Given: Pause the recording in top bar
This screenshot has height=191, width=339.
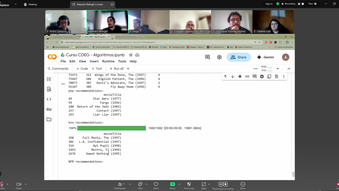Looking at the screenshot, I should pos(299,4).
